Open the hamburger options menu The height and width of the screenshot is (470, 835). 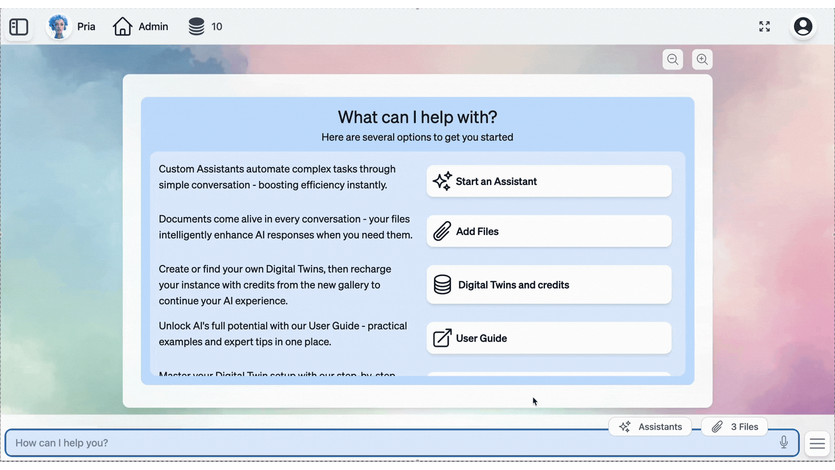[x=817, y=443]
